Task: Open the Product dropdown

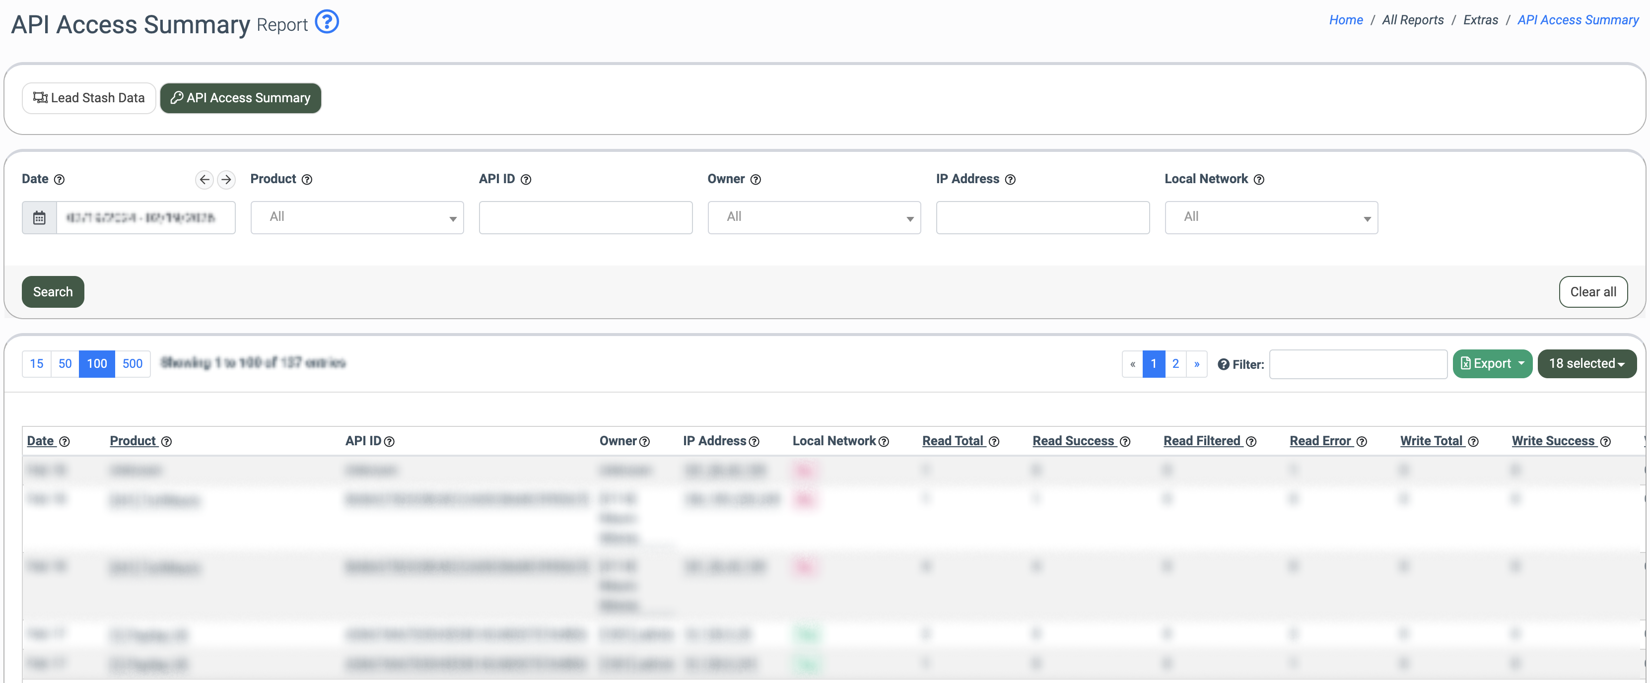Action: point(357,218)
